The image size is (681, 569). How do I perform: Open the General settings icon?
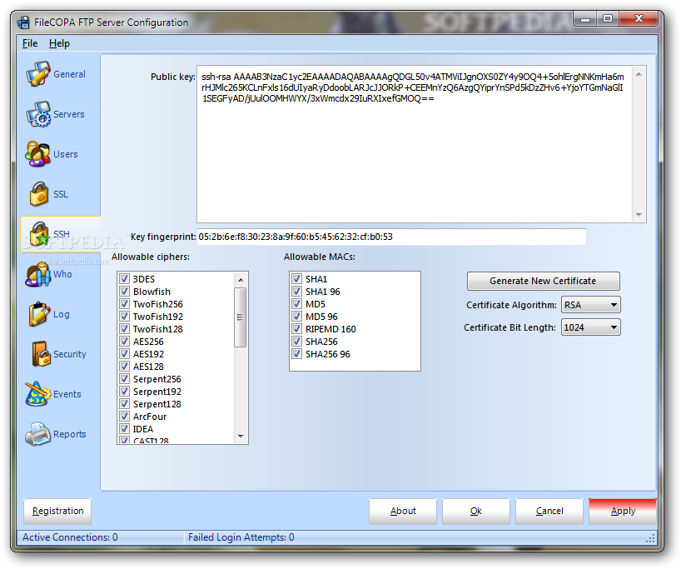37,74
